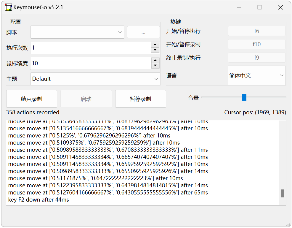Click the log line ending 'after 11ms'

coord(108,150)
